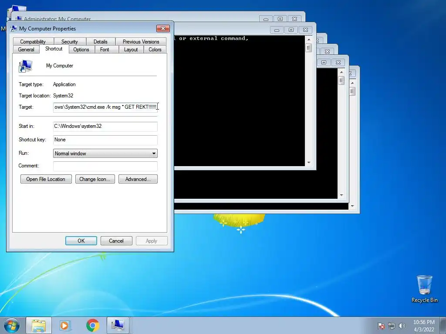446x334 pixels.
Task: Click the scroll up arrow in the front console window
Action: [x=309, y=39]
